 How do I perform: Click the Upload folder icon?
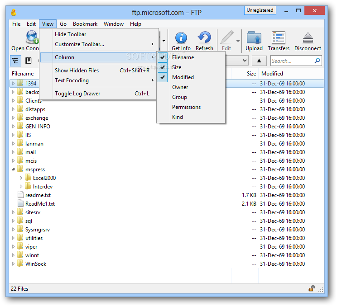click(254, 38)
